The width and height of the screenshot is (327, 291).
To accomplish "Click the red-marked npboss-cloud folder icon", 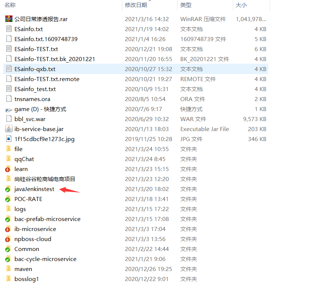I will pos(8,239).
